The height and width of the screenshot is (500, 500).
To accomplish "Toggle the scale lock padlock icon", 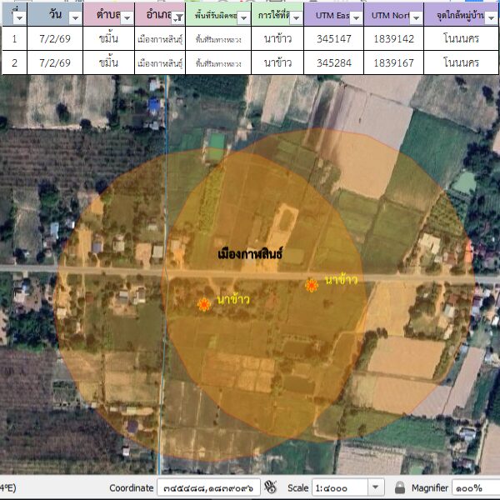I will [x=400, y=487].
